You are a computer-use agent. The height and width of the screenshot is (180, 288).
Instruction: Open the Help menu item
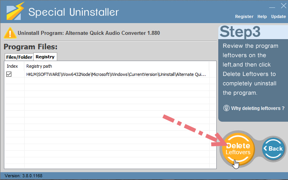(262, 16)
